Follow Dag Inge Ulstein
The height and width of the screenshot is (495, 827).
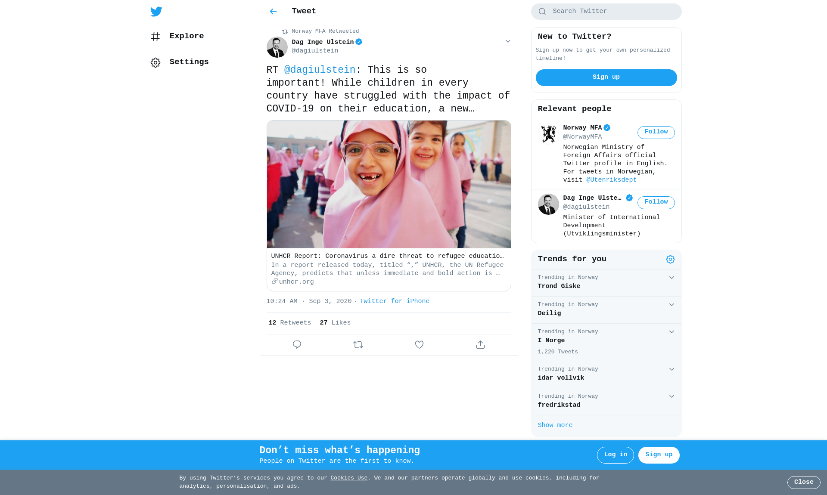(656, 203)
